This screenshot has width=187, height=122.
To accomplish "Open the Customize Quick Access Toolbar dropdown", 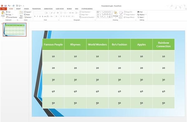I will (23, 6).
